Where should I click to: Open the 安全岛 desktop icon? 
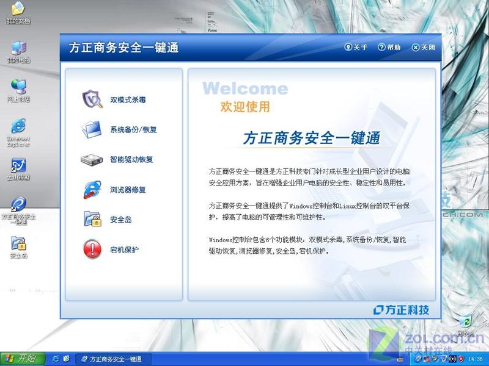coord(18,248)
